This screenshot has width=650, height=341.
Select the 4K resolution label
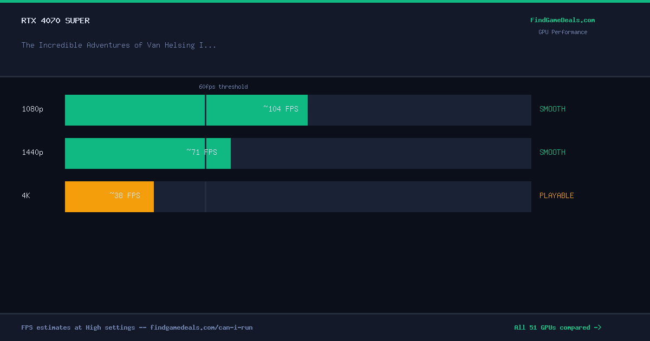pyautogui.click(x=26, y=195)
